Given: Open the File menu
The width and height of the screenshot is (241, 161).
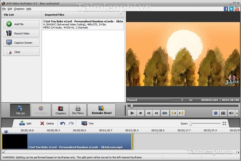Looking at the screenshot, I should click(4, 9).
